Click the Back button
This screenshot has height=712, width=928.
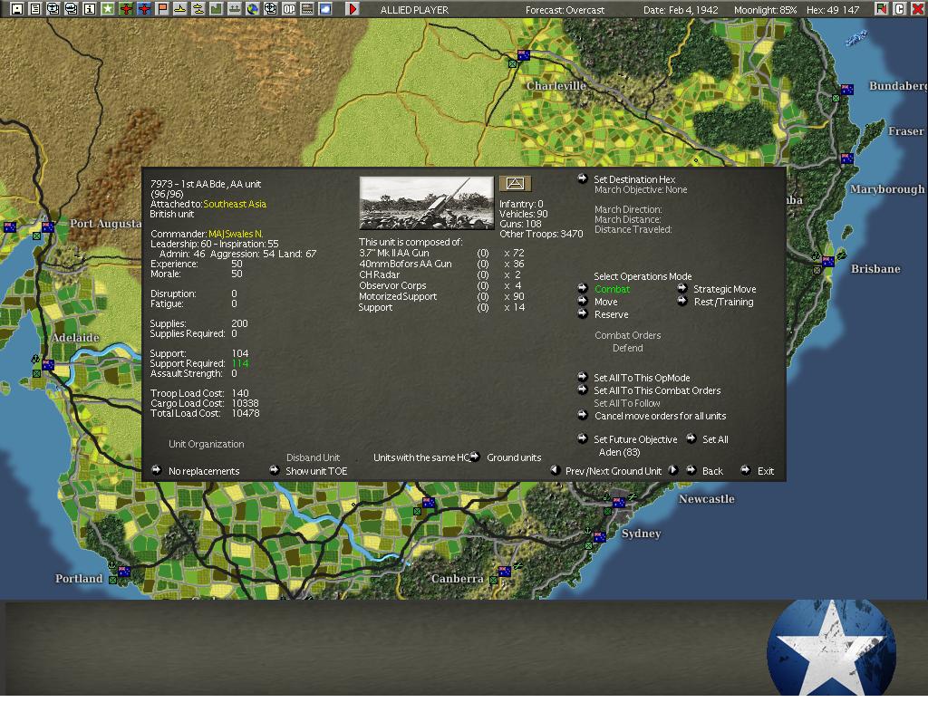pyautogui.click(x=712, y=471)
